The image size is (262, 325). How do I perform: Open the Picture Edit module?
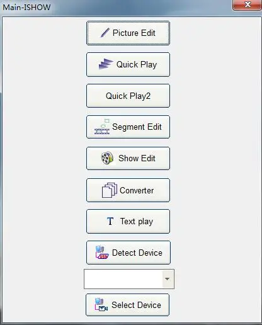128,33
